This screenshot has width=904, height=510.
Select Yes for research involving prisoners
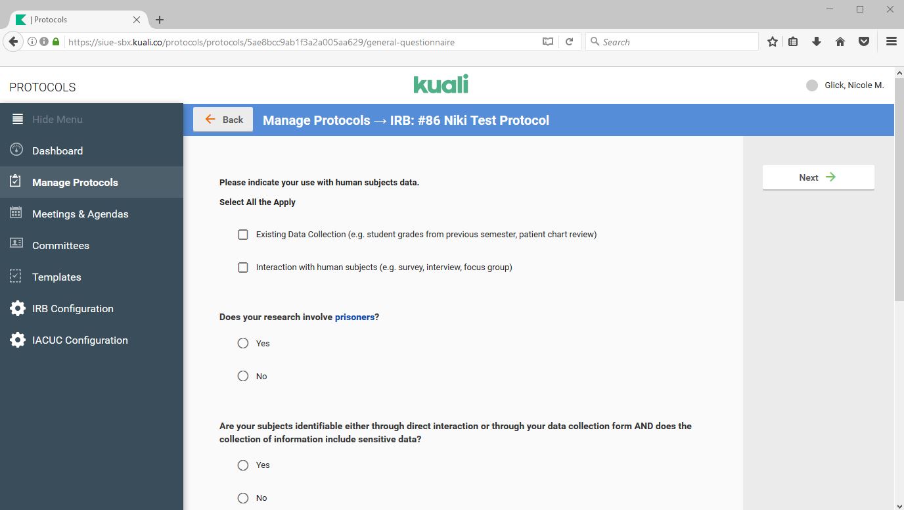click(x=243, y=343)
